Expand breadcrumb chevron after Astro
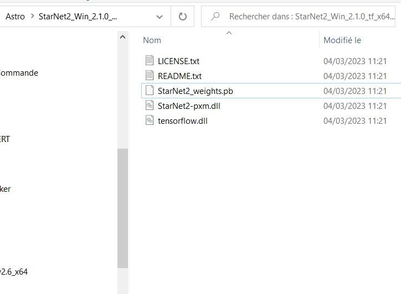The width and height of the screenshot is (401, 294). pos(32,17)
